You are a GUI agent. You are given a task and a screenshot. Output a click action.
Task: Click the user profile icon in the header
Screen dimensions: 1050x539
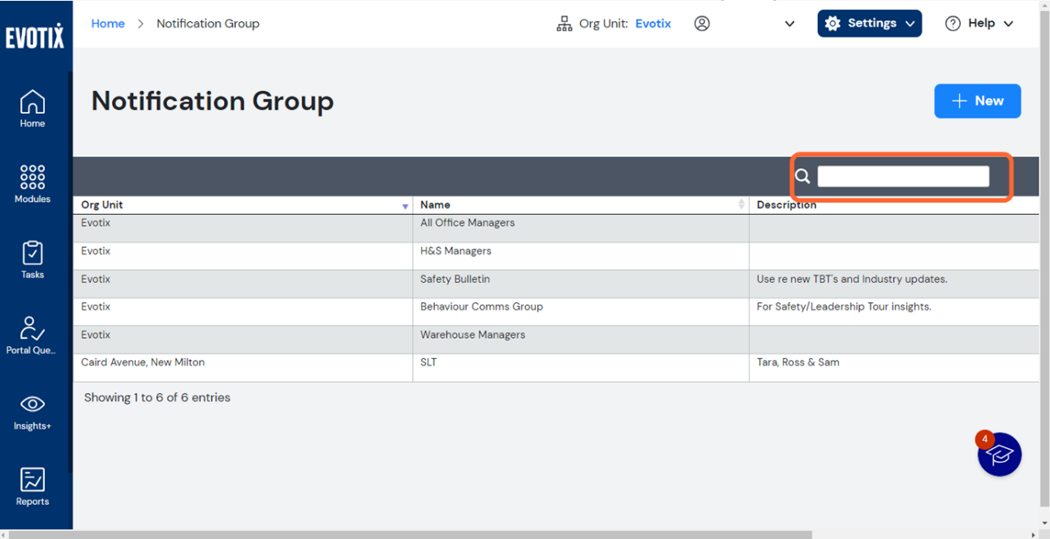(702, 24)
